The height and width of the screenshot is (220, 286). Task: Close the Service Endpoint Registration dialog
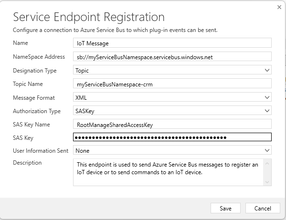pyautogui.click(x=279, y=7)
